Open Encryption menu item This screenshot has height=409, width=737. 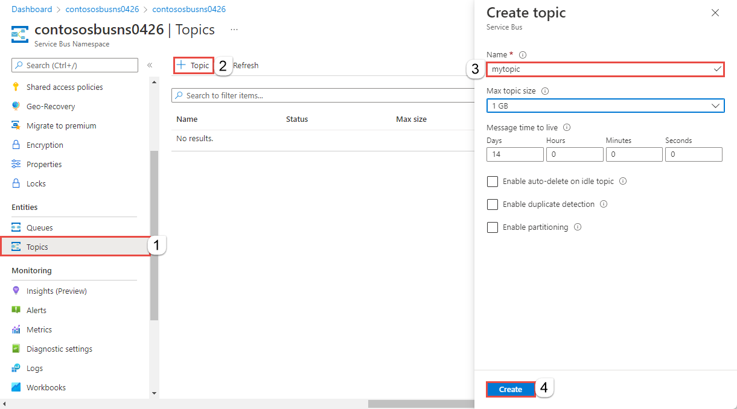tap(45, 145)
